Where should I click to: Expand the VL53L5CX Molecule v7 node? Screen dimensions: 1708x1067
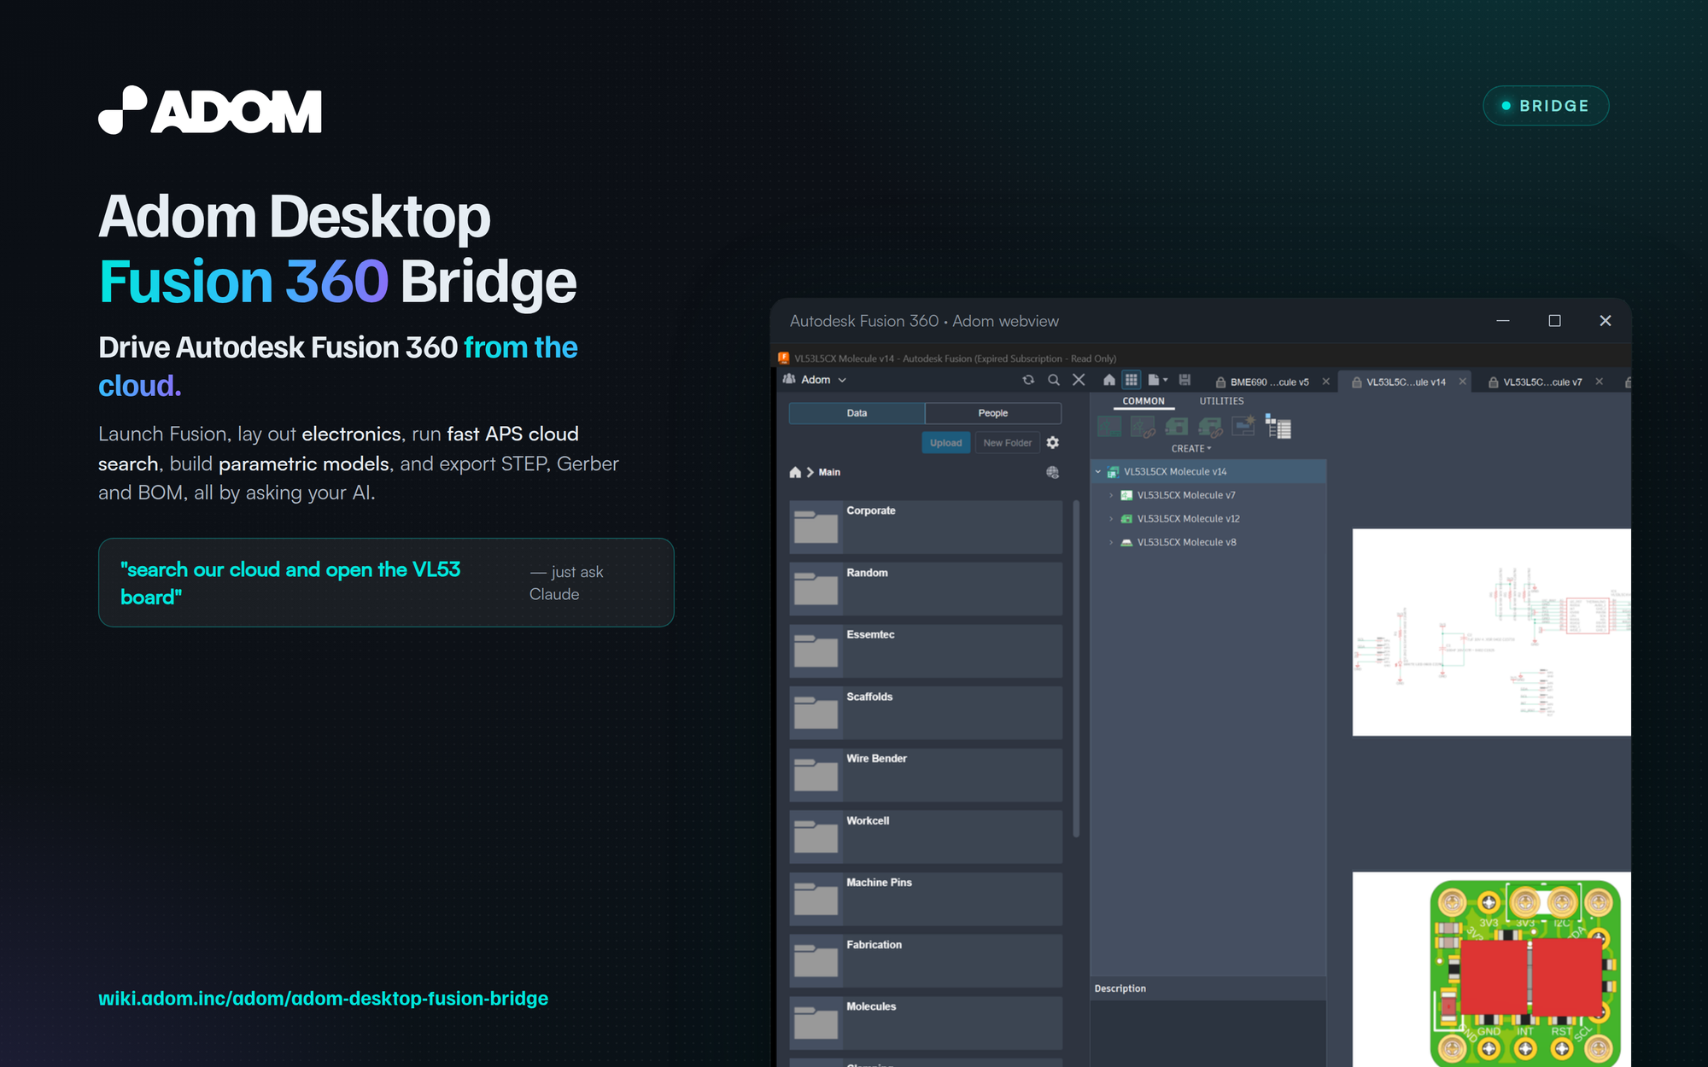click(x=1111, y=495)
